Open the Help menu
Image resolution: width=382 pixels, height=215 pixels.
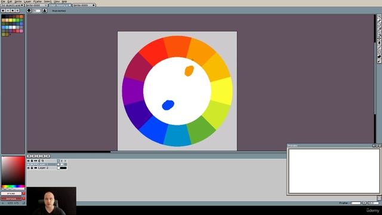tap(64, 1)
